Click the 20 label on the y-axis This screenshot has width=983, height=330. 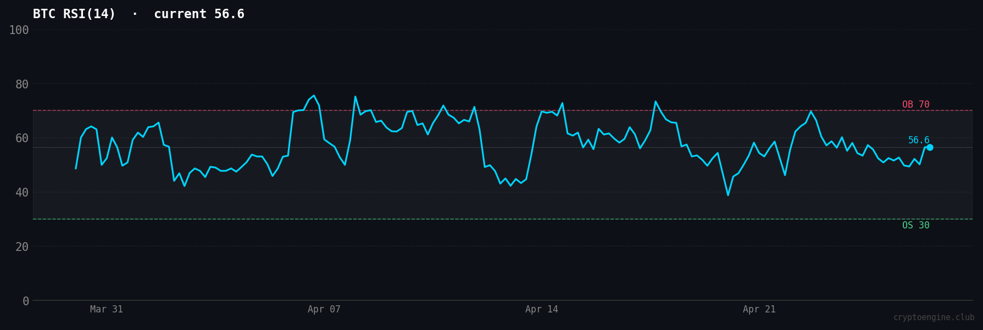(22, 247)
